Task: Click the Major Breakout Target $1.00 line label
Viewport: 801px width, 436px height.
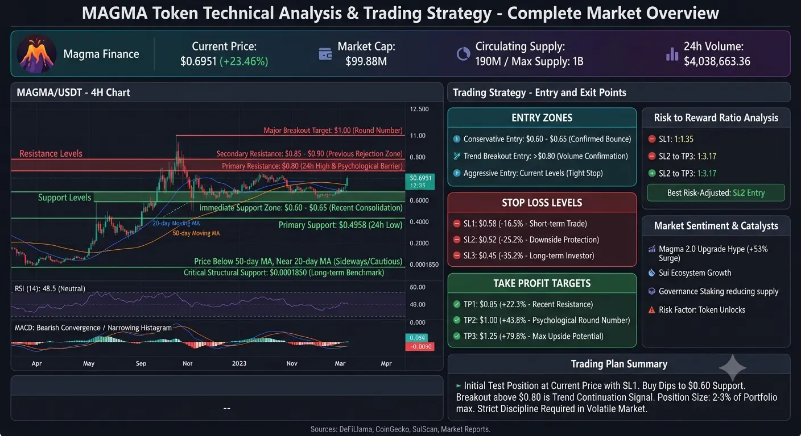Action: tap(333, 131)
